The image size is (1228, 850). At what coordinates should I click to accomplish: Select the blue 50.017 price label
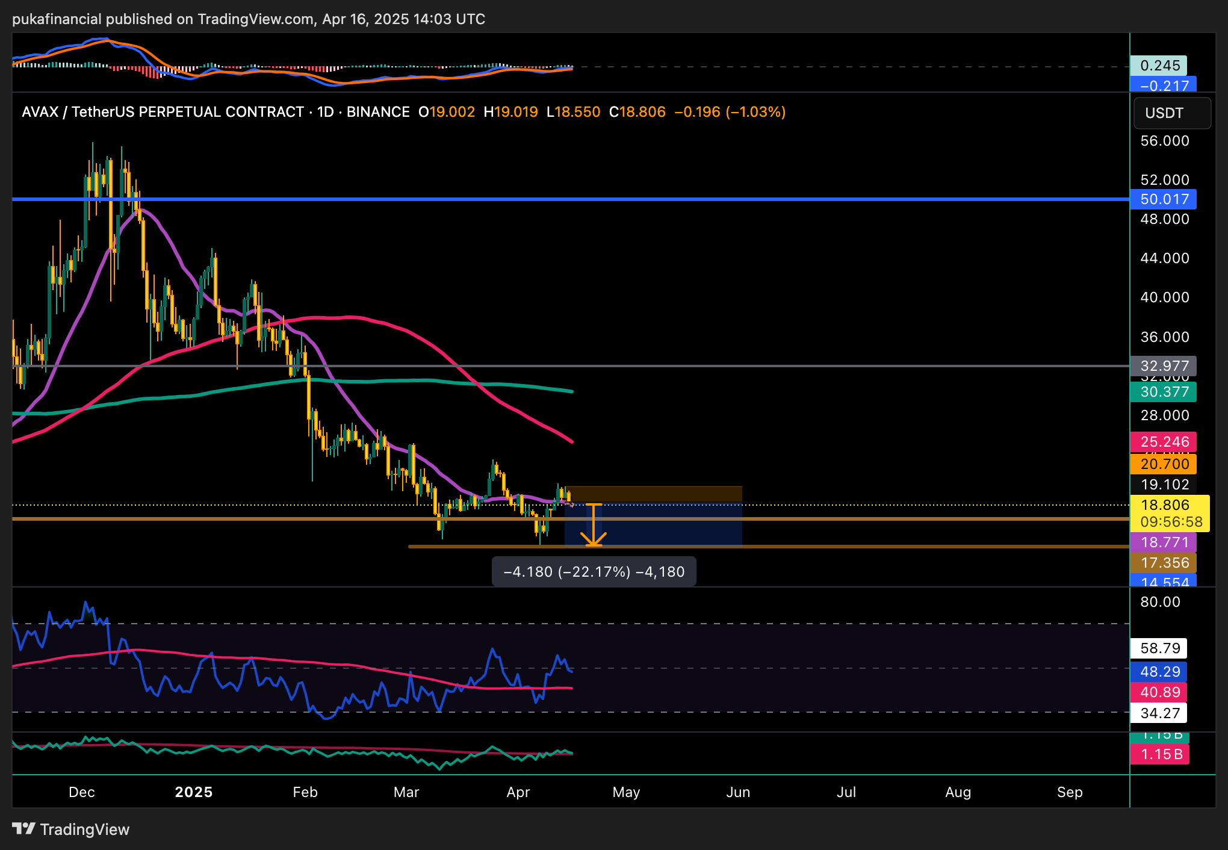pyautogui.click(x=1163, y=199)
